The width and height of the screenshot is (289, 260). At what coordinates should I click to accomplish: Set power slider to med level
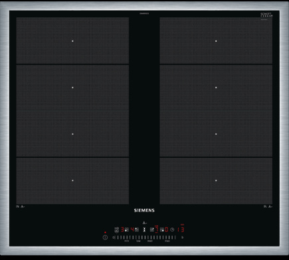pos(150,237)
